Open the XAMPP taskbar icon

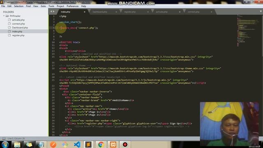(x=113, y=144)
